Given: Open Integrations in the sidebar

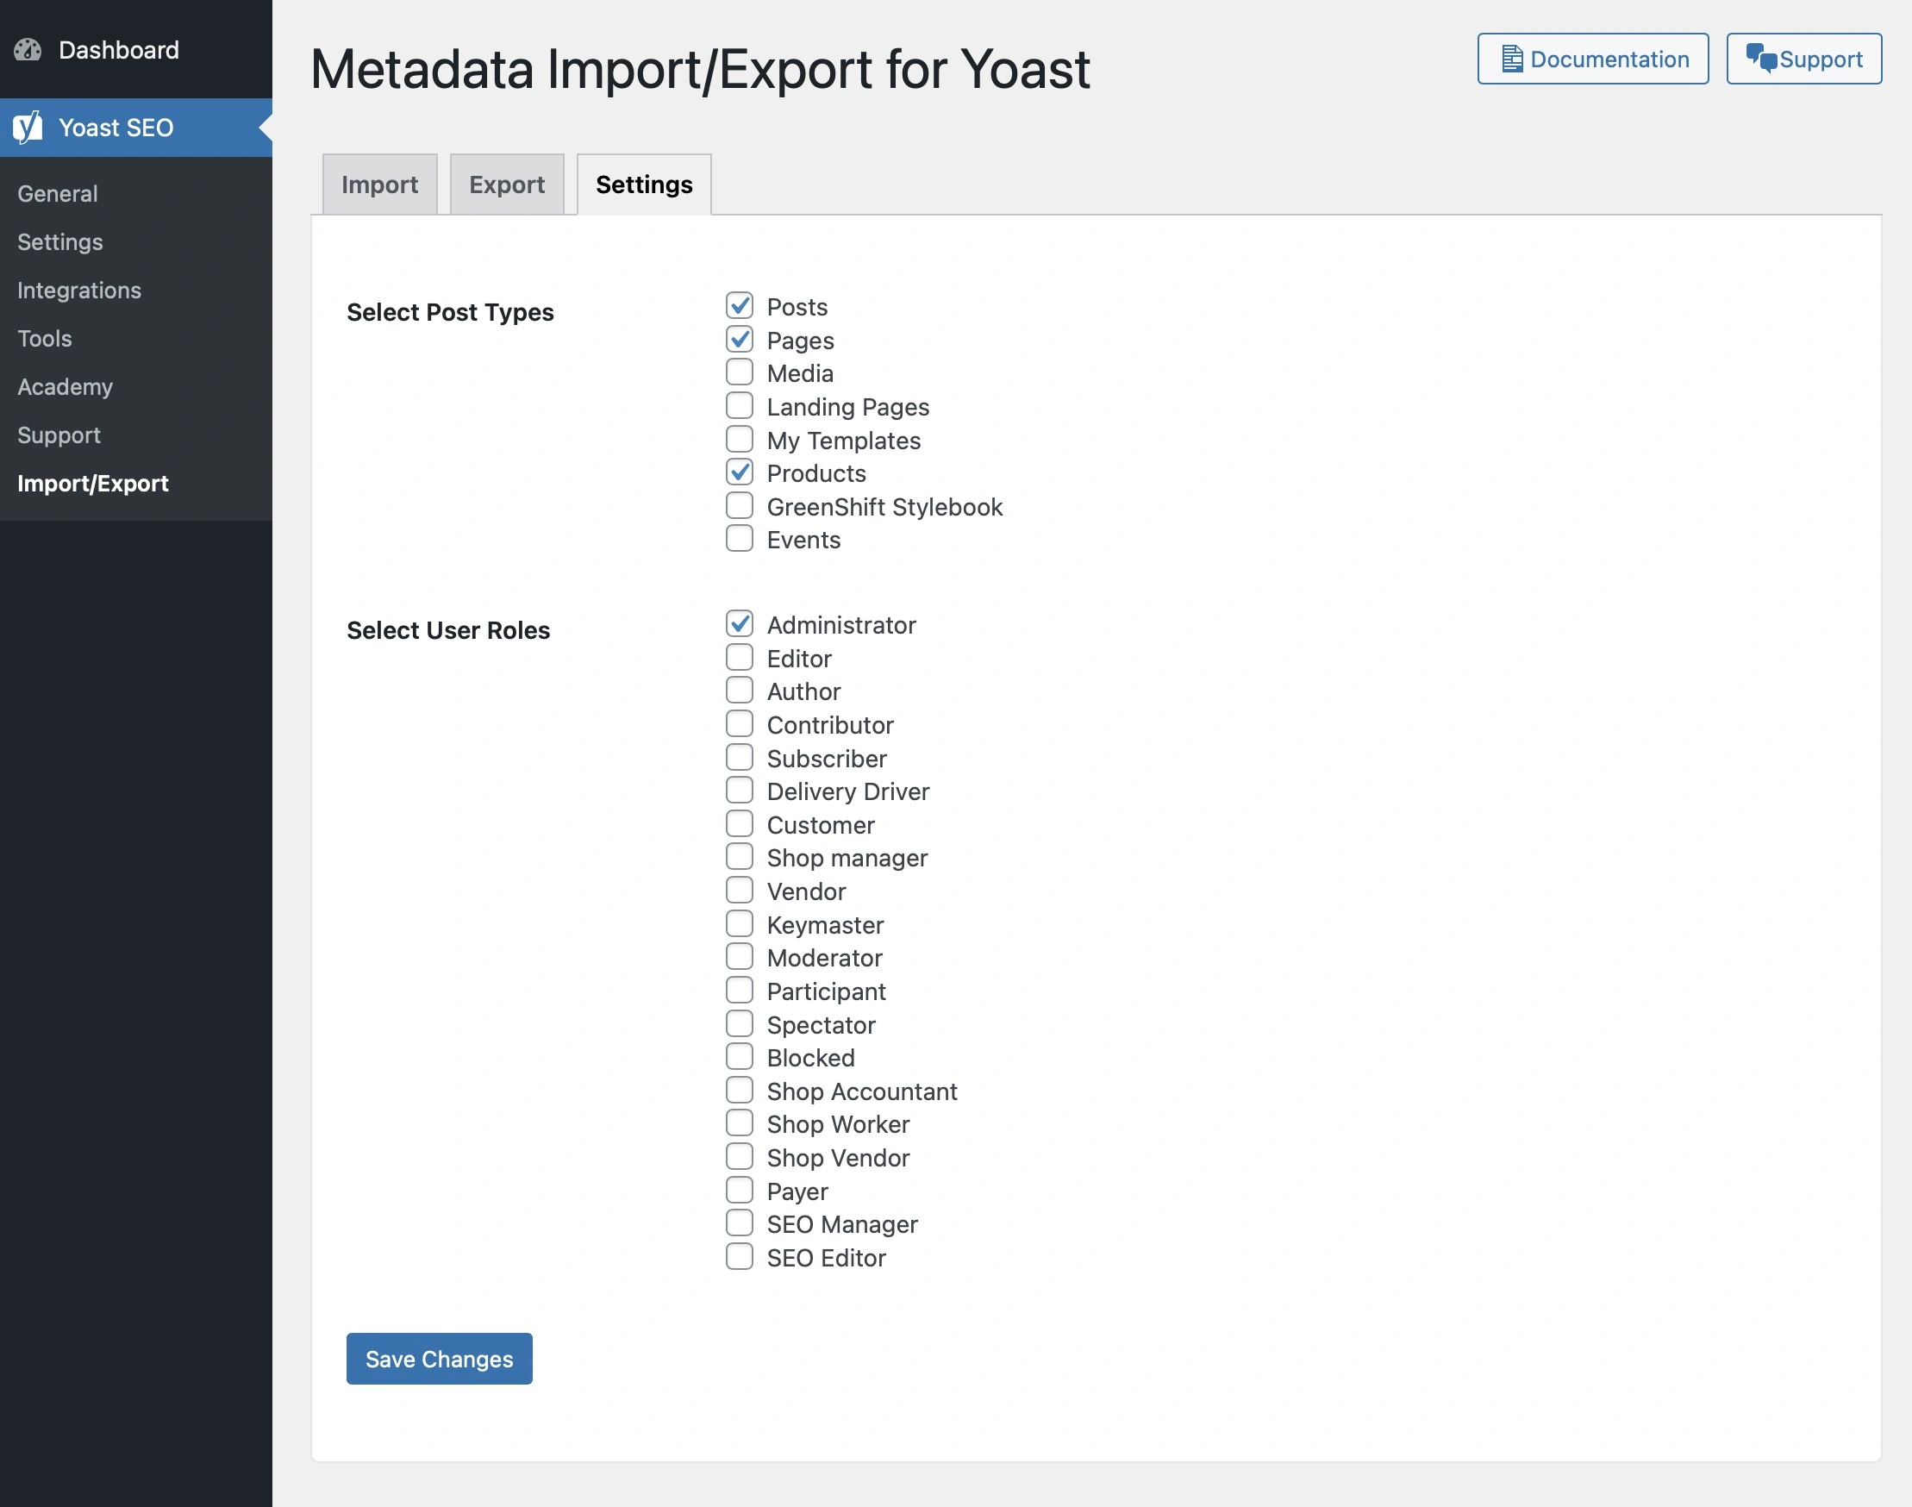Looking at the screenshot, I should [79, 291].
